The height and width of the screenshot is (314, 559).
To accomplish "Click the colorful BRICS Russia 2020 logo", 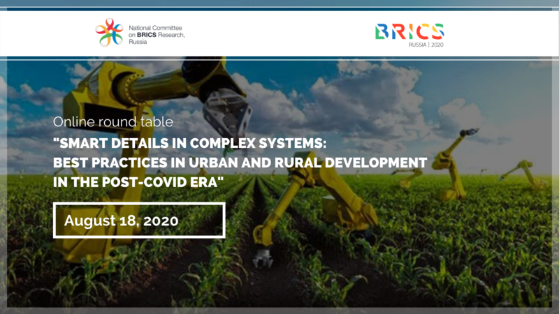I will click(409, 35).
